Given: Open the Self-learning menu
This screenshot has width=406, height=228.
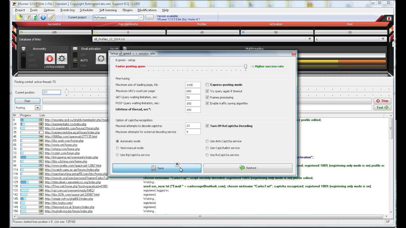Looking at the screenshot, I should 108,10.
